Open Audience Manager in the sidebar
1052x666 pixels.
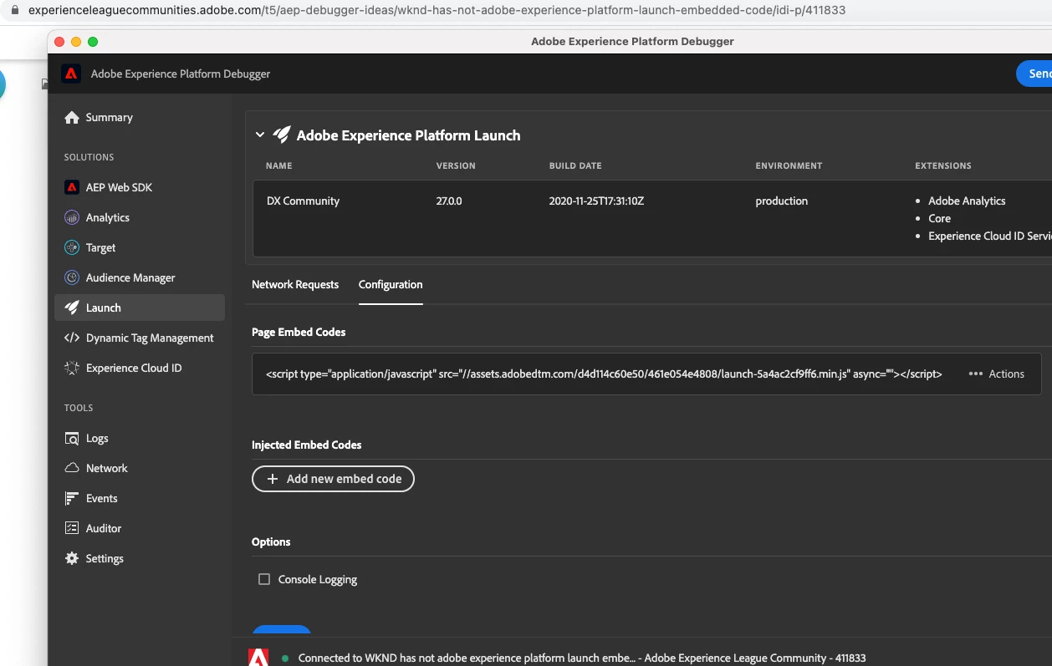click(x=140, y=278)
